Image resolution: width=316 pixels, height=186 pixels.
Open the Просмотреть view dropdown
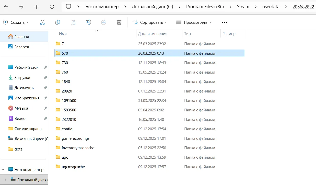coord(194,22)
